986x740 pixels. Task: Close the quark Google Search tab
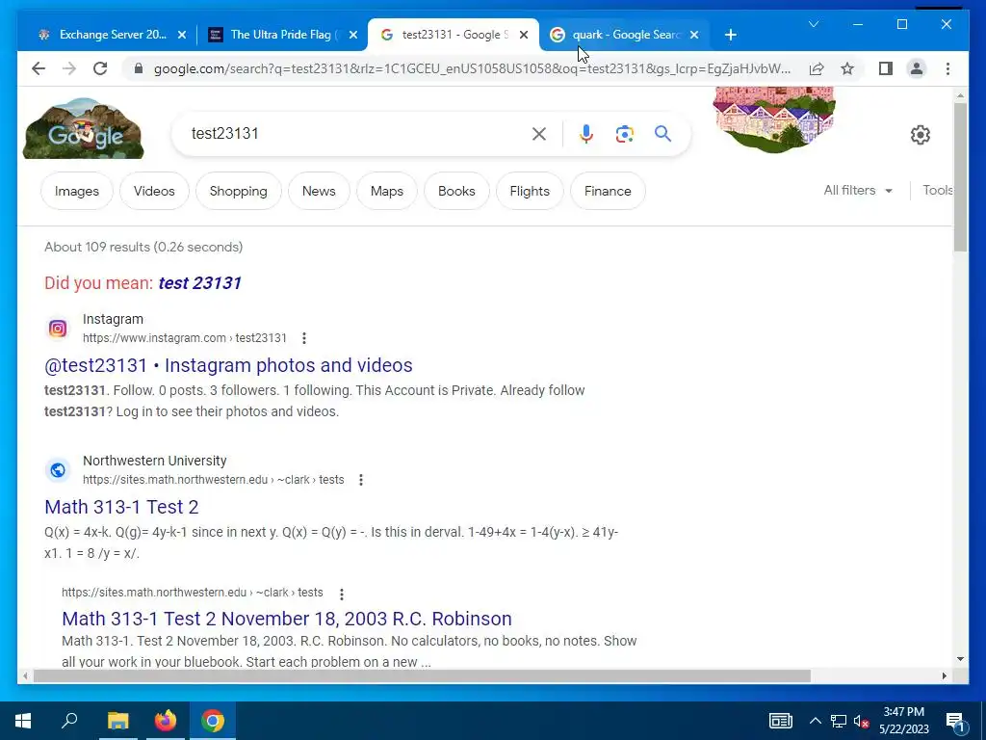(694, 35)
